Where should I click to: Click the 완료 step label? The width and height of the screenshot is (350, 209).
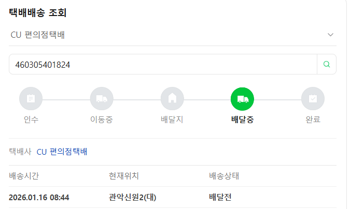click(x=313, y=120)
